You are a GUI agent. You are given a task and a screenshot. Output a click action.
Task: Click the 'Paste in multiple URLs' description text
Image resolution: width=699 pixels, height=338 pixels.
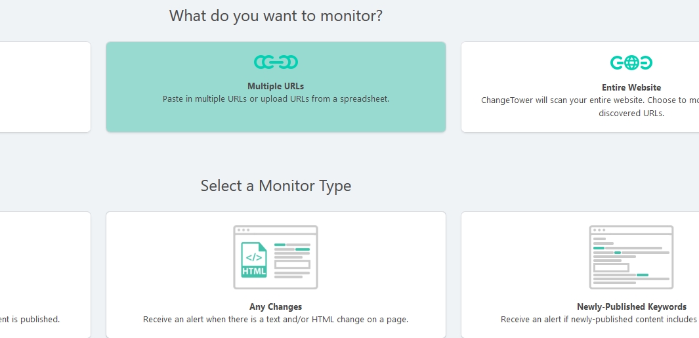click(276, 98)
